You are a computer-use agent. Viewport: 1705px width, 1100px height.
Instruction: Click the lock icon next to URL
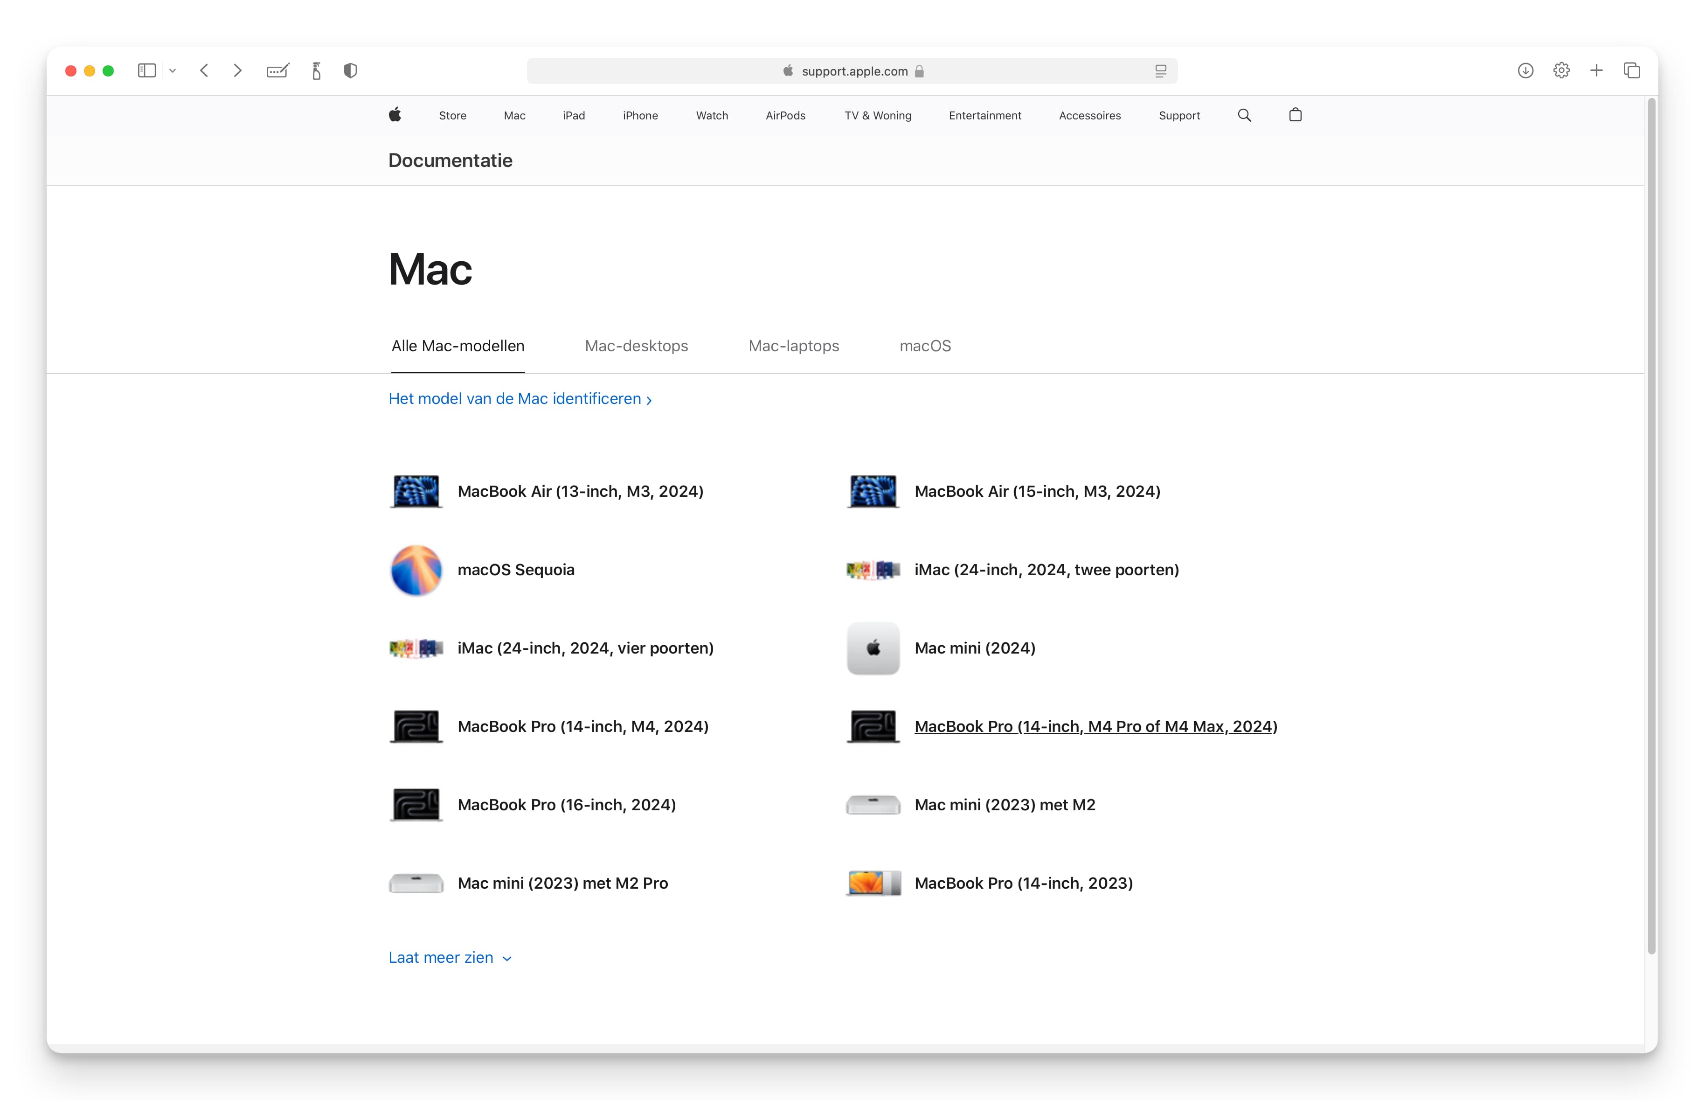tap(920, 71)
